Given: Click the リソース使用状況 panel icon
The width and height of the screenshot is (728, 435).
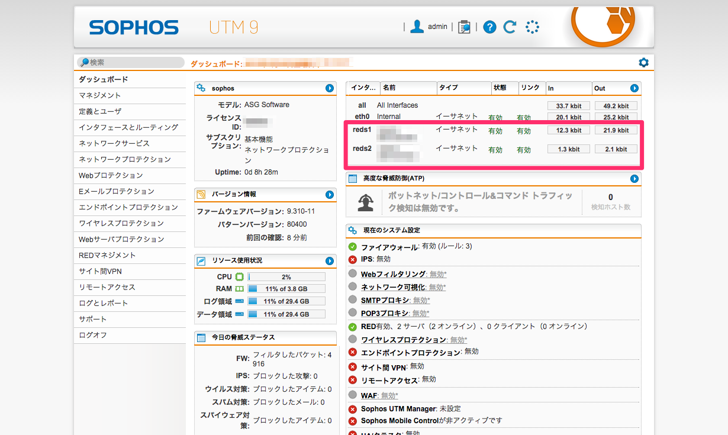Looking at the screenshot, I should (x=201, y=260).
